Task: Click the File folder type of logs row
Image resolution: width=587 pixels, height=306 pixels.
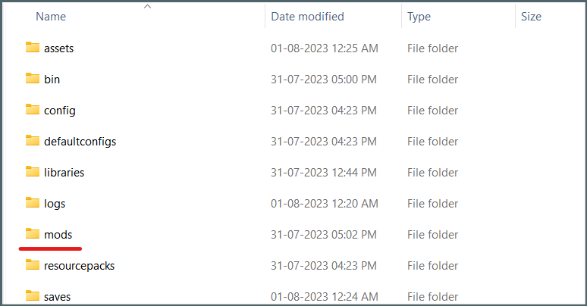Action: (x=432, y=204)
